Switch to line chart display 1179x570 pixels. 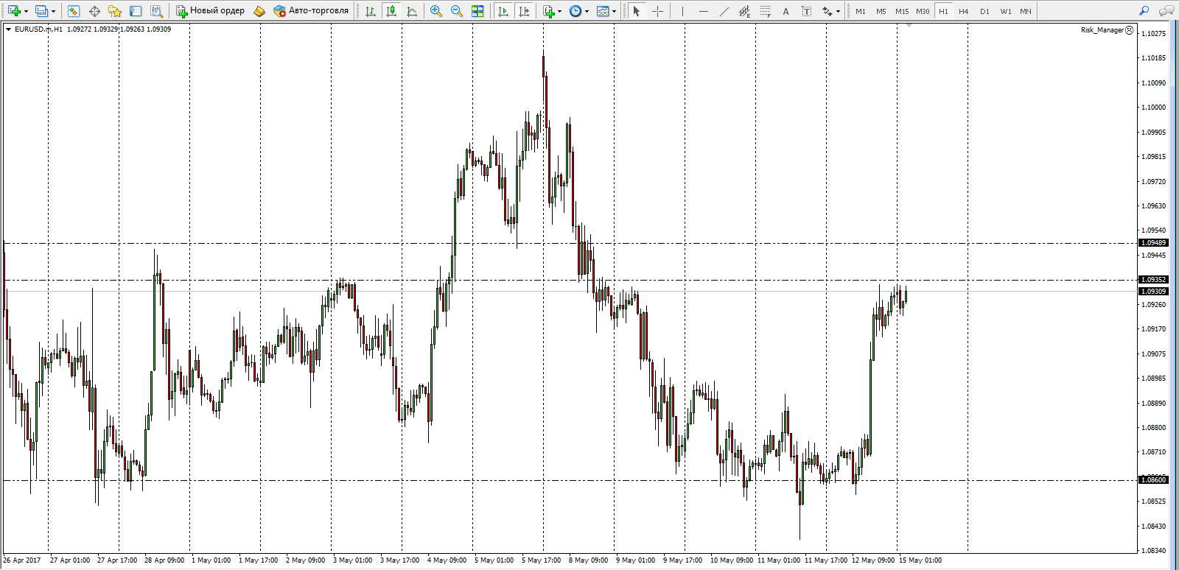(412, 11)
